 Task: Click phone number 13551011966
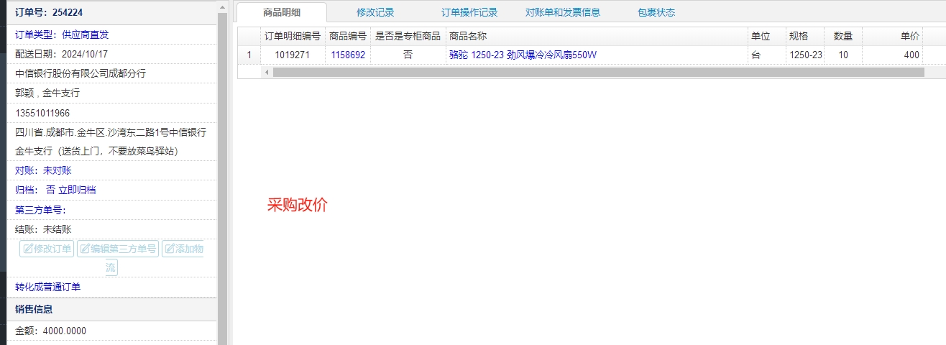click(x=42, y=113)
